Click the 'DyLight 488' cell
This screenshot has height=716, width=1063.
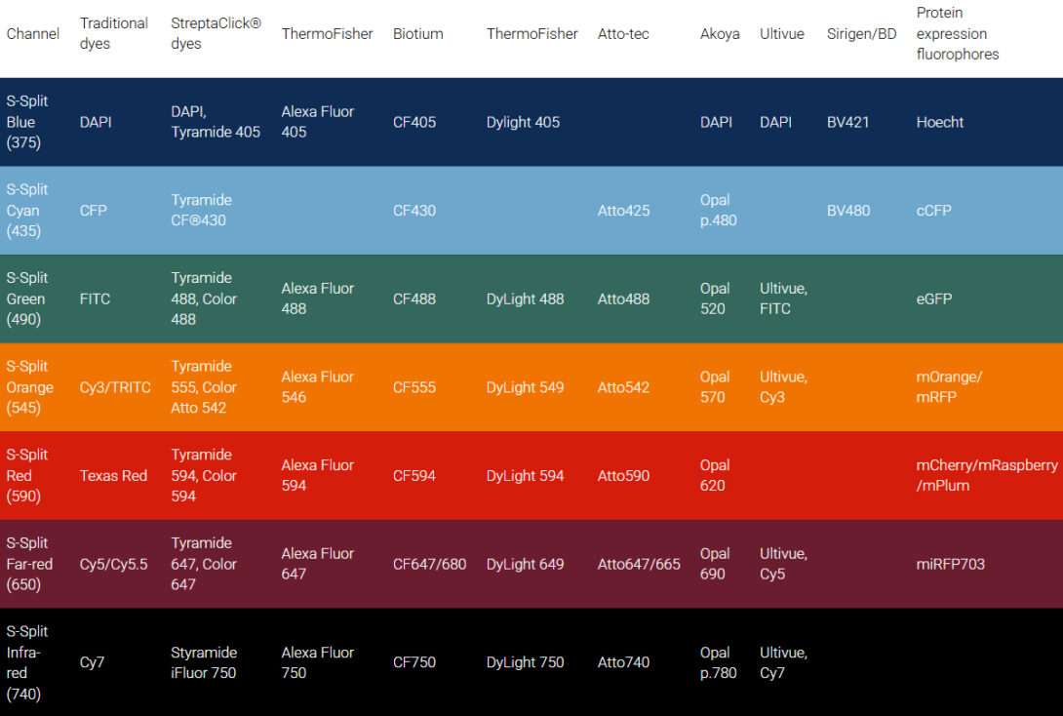click(525, 299)
